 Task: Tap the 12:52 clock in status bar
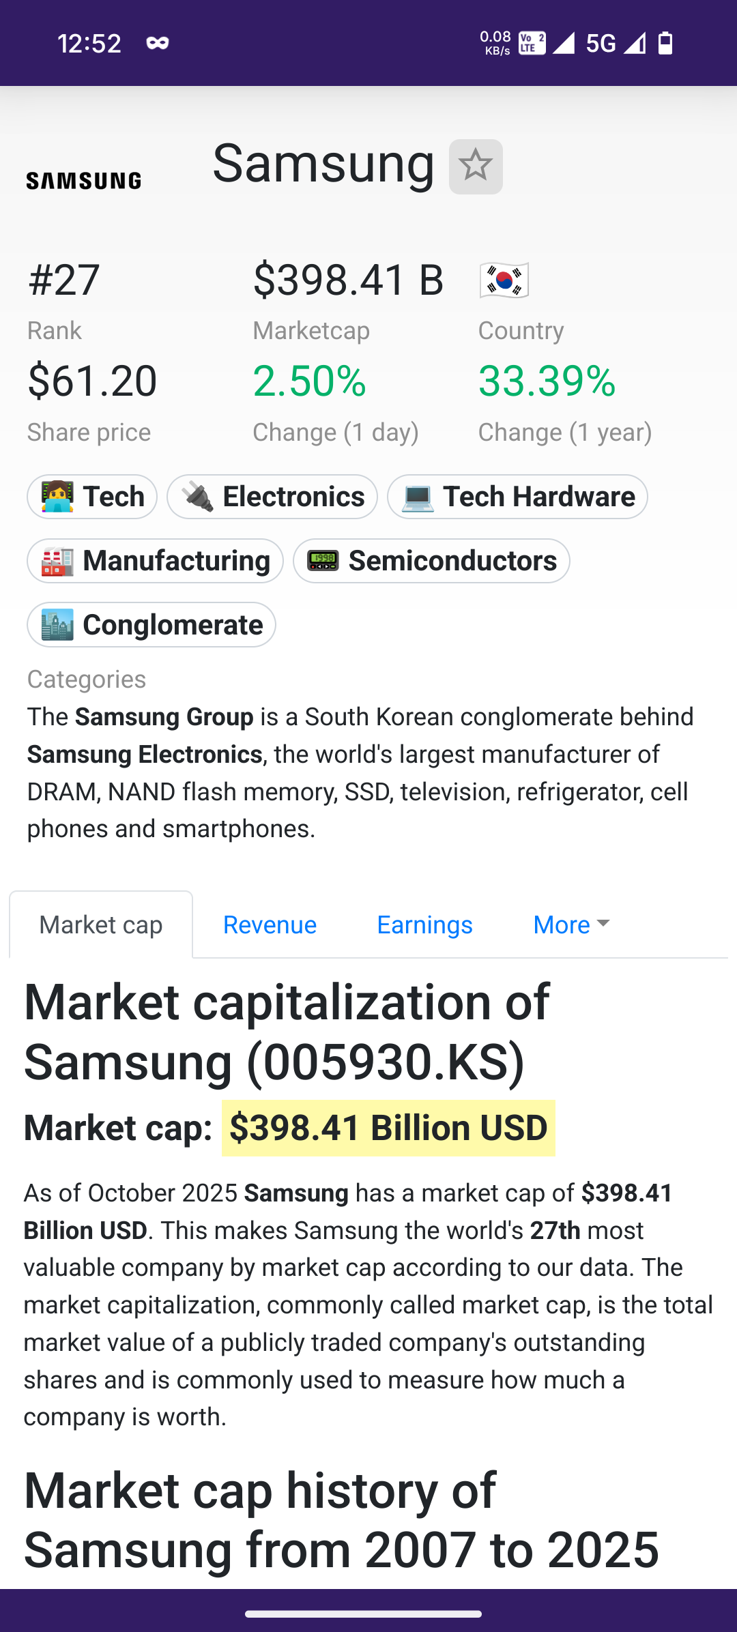coord(89,44)
